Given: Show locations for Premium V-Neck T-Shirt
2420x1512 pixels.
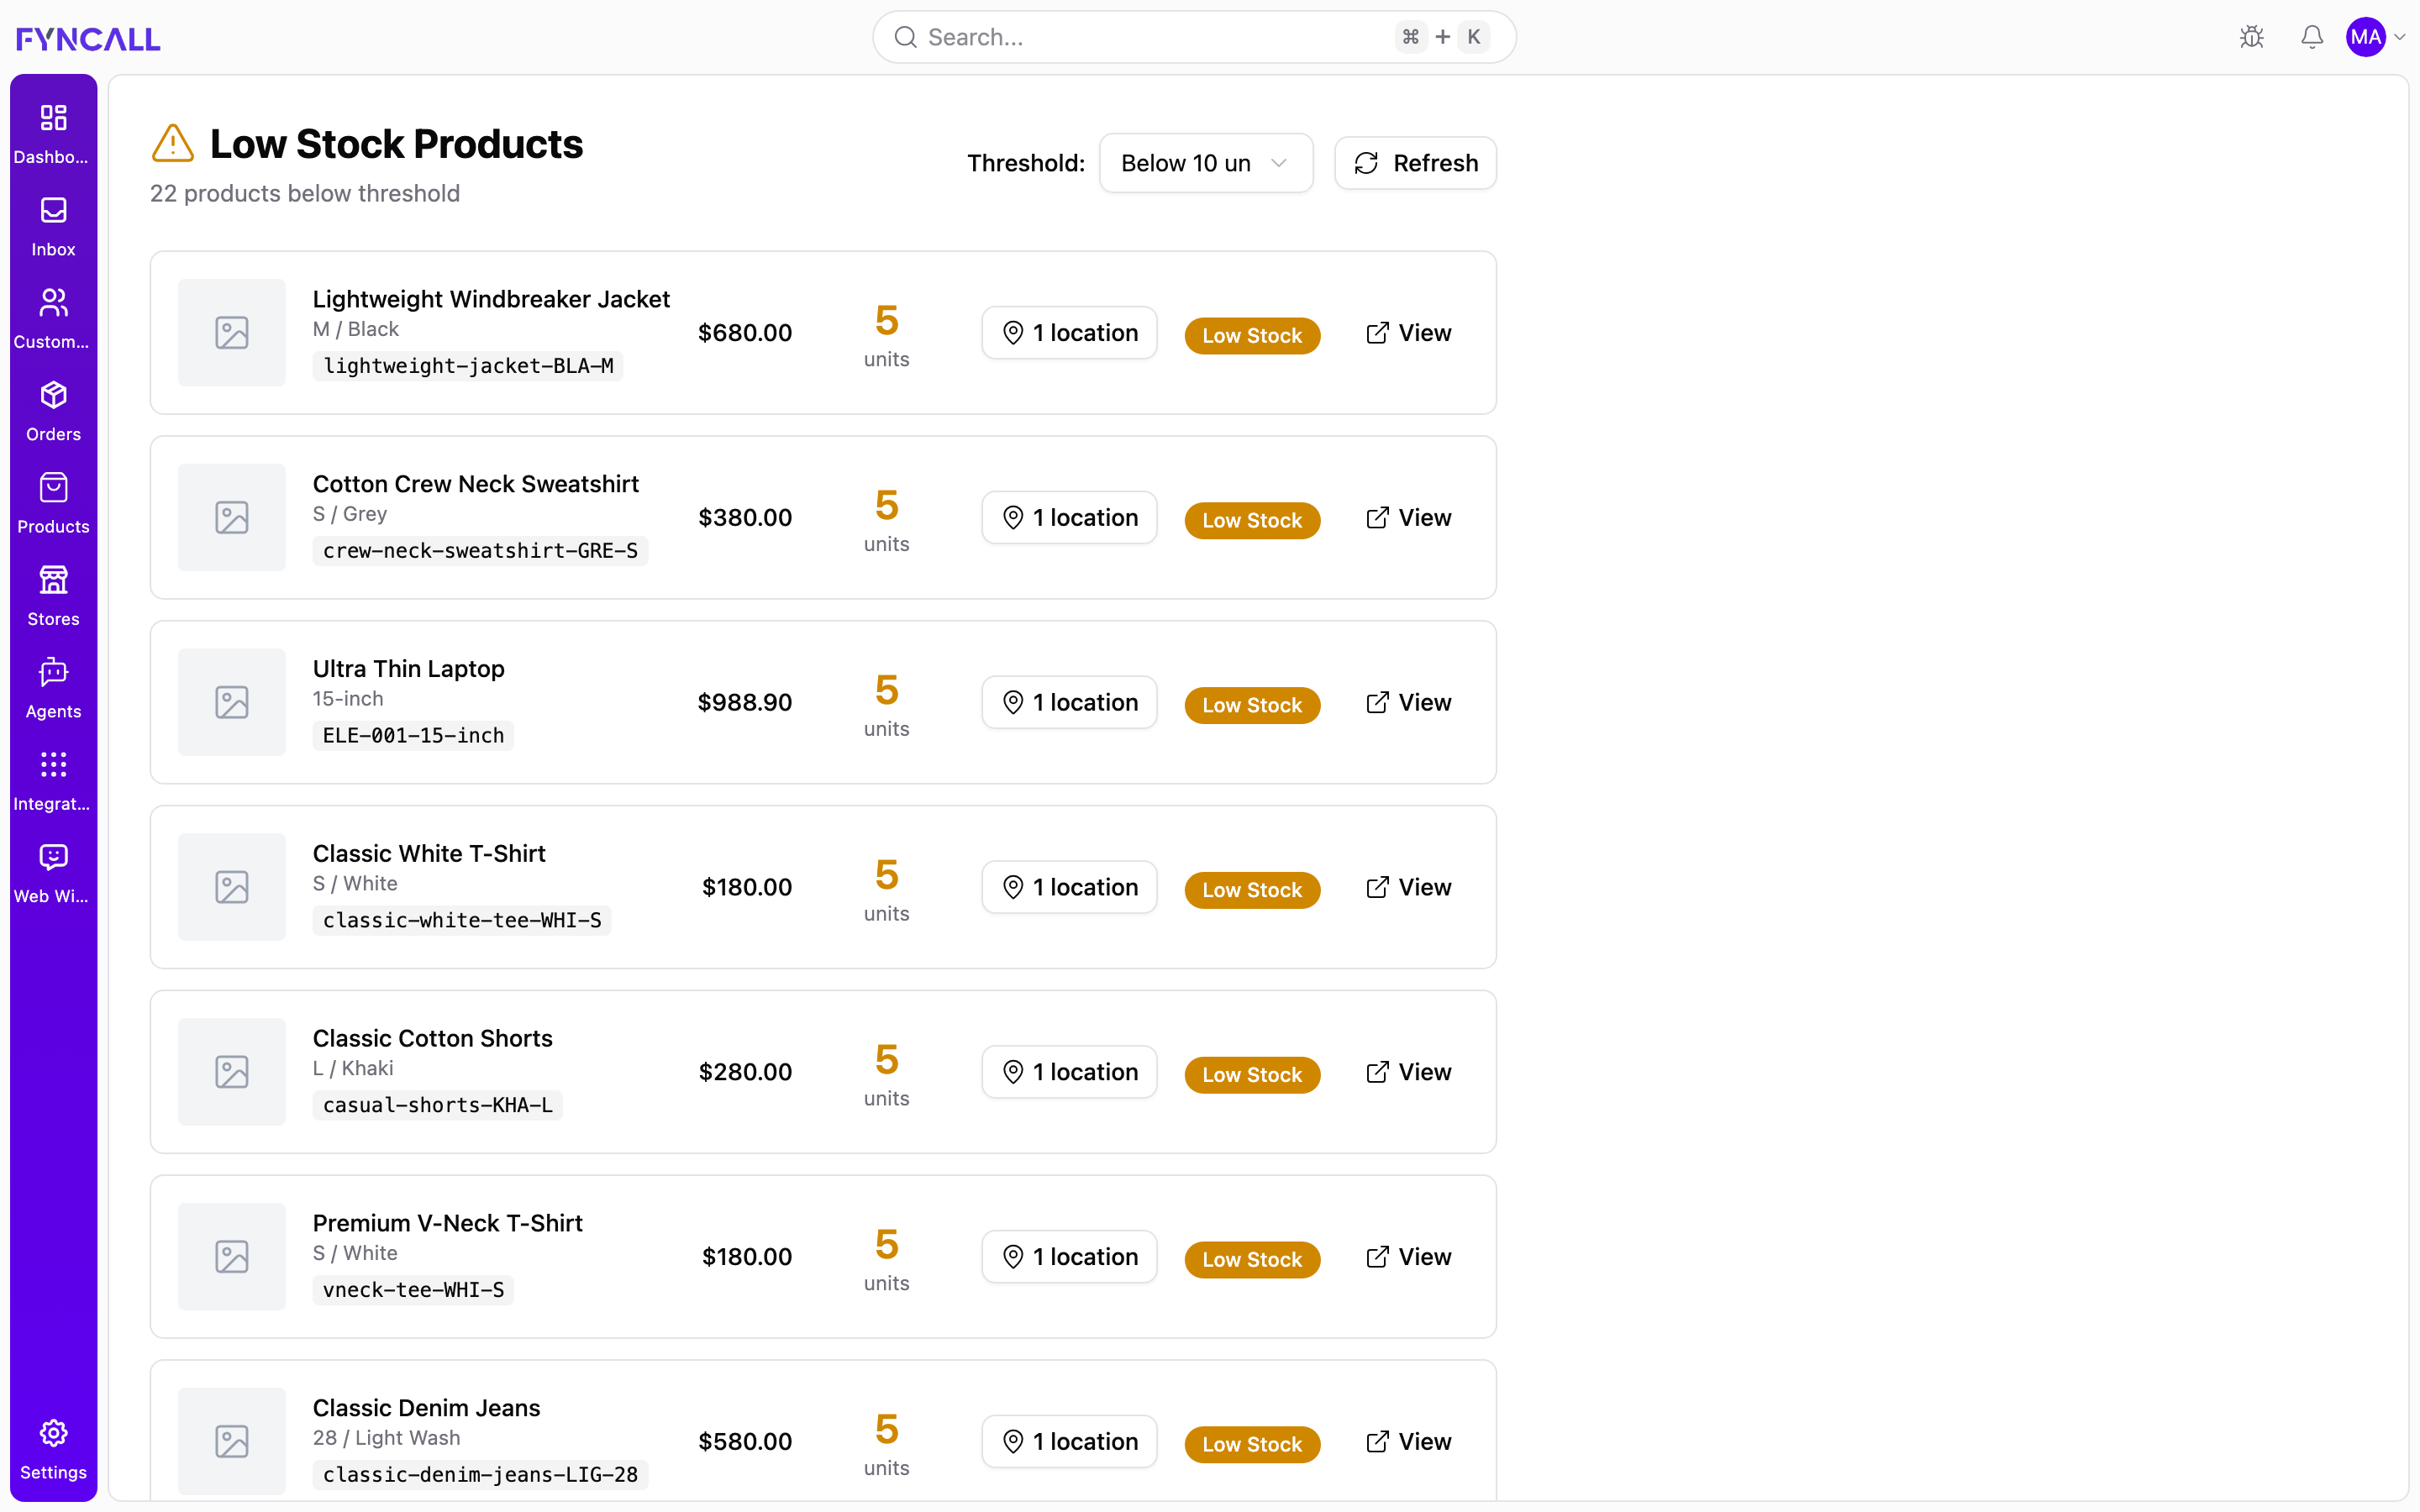Looking at the screenshot, I should tap(1069, 1257).
